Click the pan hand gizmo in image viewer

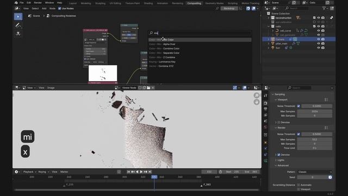tap(257, 102)
